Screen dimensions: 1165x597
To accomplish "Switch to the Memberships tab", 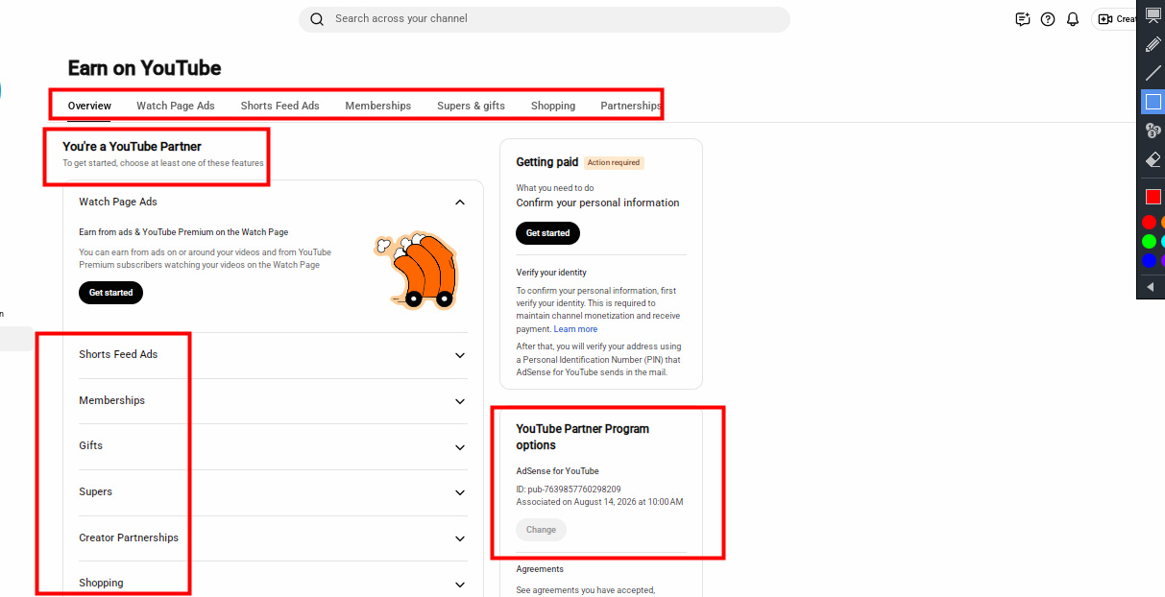I will pyautogui.click(x=378, y=106).
